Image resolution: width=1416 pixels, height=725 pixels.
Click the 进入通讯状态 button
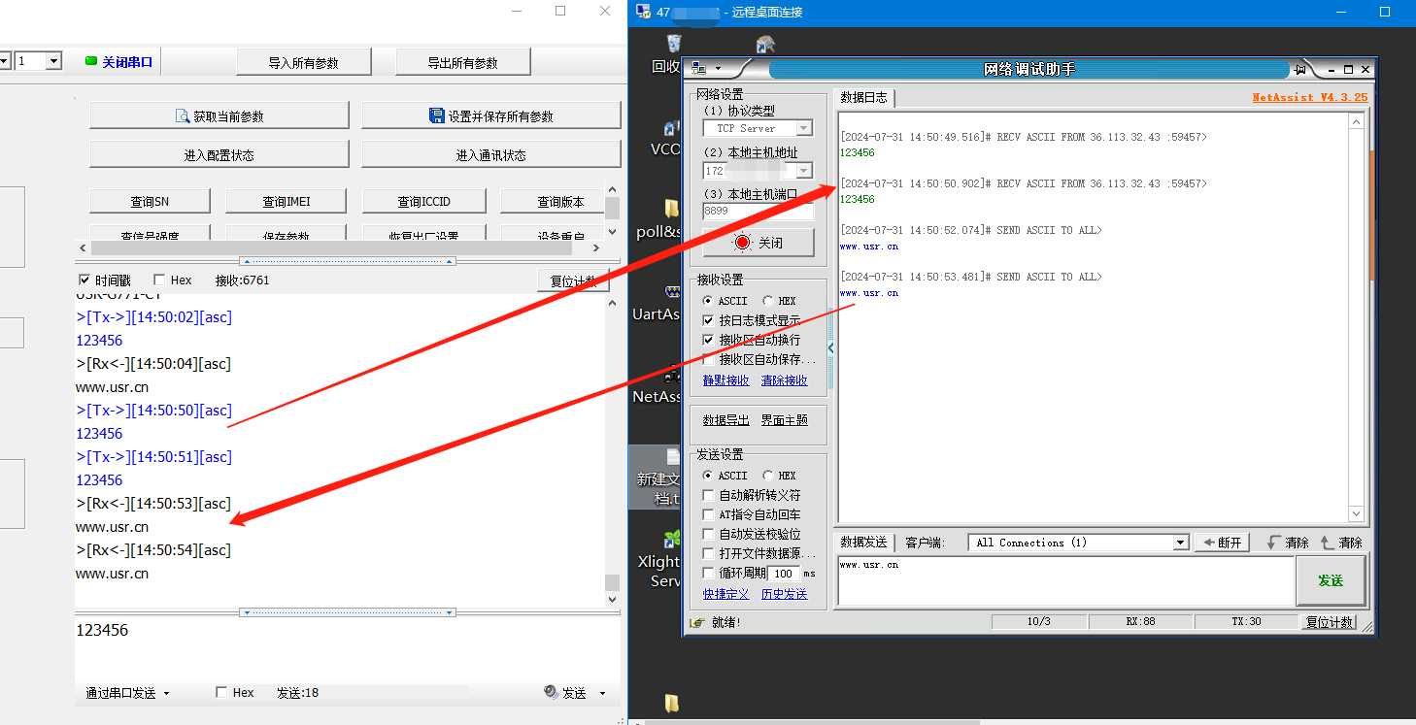(x=491, y=155)
